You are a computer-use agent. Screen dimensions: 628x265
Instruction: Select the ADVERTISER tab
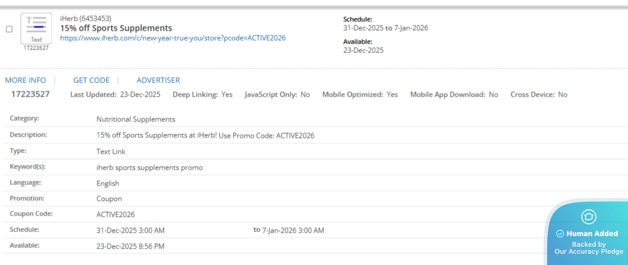pos(158,80)
